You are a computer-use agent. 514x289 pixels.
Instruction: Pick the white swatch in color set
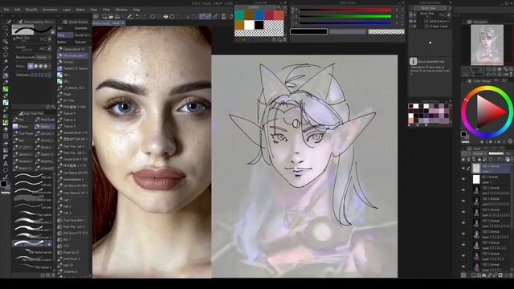[249, 25]
